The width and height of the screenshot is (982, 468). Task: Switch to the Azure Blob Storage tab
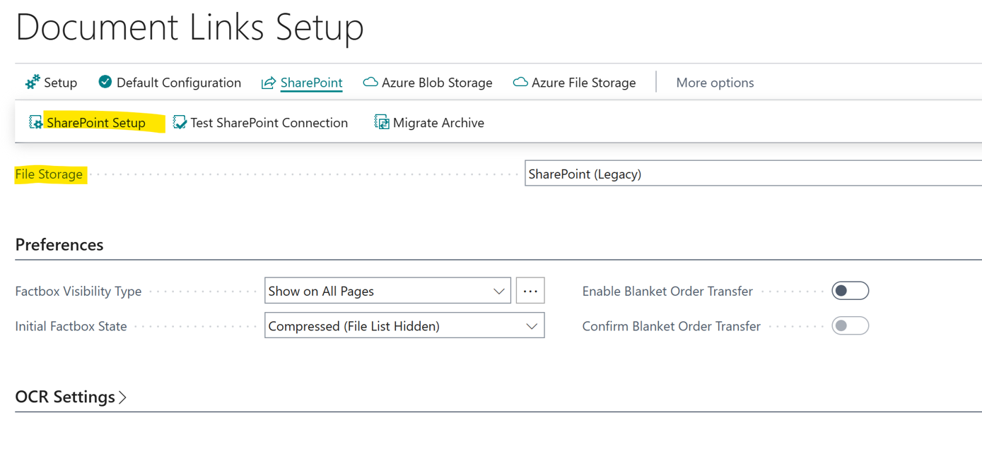coord(436,83)
